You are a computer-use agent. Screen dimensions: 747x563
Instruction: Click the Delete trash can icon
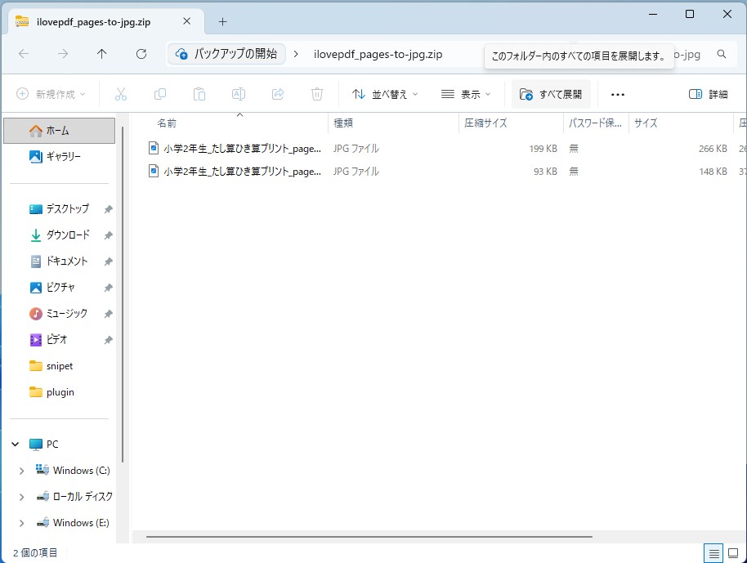pos(317,94)
